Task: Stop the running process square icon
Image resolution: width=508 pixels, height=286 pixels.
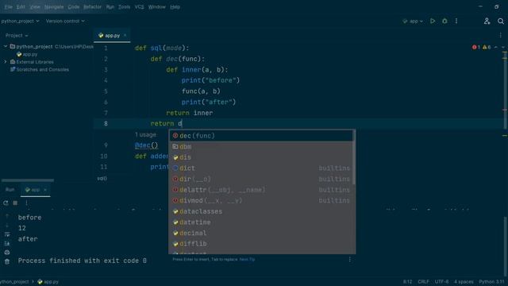Action: pos(15,203)
